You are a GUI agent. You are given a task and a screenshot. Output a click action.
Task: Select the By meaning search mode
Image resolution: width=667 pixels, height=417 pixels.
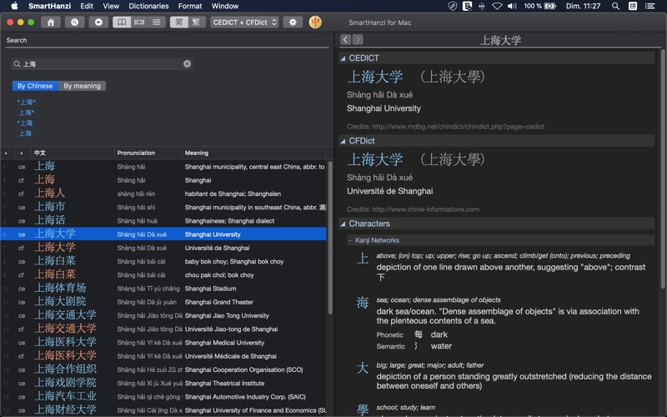pyautogui.click(x=82, y=86)
